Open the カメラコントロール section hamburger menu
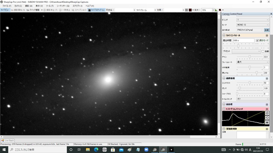The image size is (273, 153). tap(267, 35)
